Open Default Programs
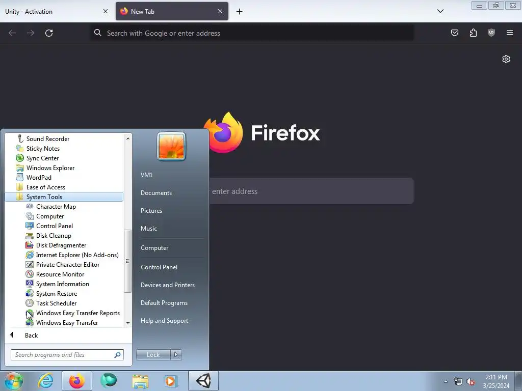The width and height of the screenshot is (522, 391). click(x=164, y=303)
